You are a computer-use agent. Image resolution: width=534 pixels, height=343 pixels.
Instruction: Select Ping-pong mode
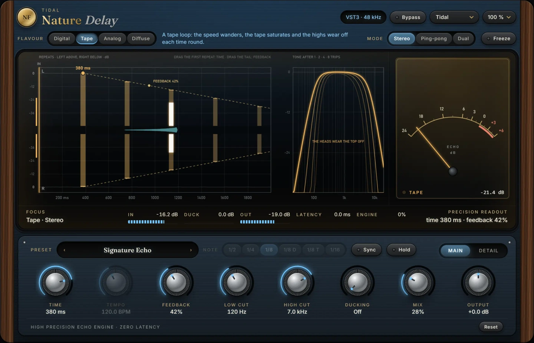click(434, 38)
